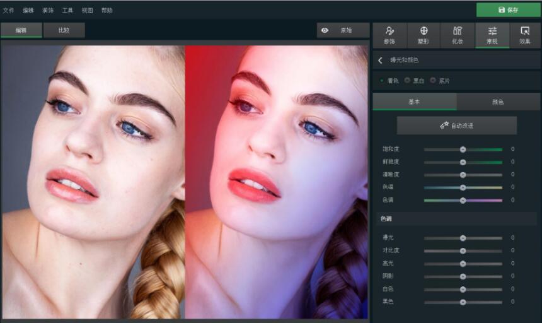
Task: Open the 工具 menu
Action: tap(67, 10)
